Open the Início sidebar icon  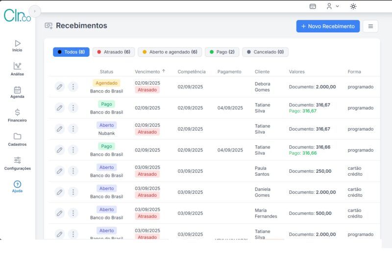coord(17,44)
